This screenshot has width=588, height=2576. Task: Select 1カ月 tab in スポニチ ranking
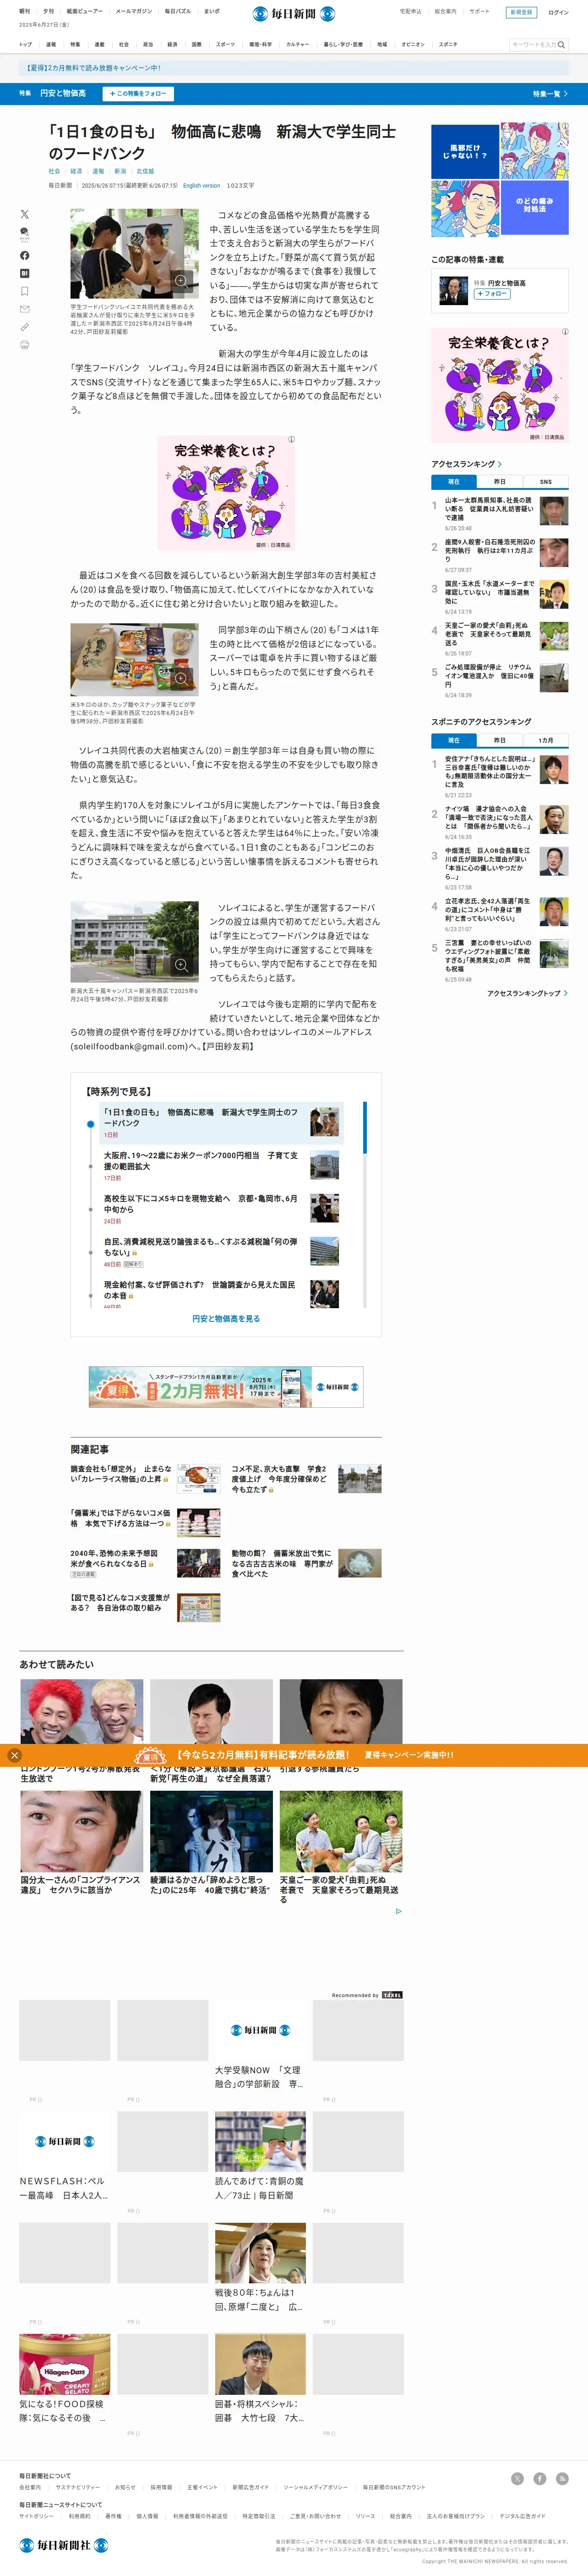(x=546, y=740)
